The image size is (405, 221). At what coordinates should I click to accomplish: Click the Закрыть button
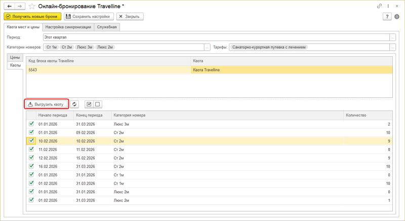[x=130, y=17]
